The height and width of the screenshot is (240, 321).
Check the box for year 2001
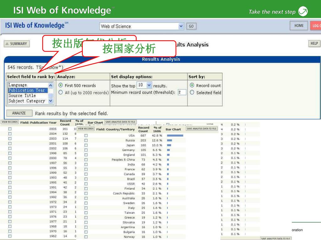[x=10, y=143]
